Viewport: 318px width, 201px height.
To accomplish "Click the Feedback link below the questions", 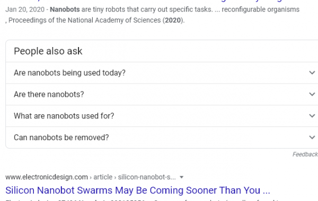I will [x=305, y=154].
